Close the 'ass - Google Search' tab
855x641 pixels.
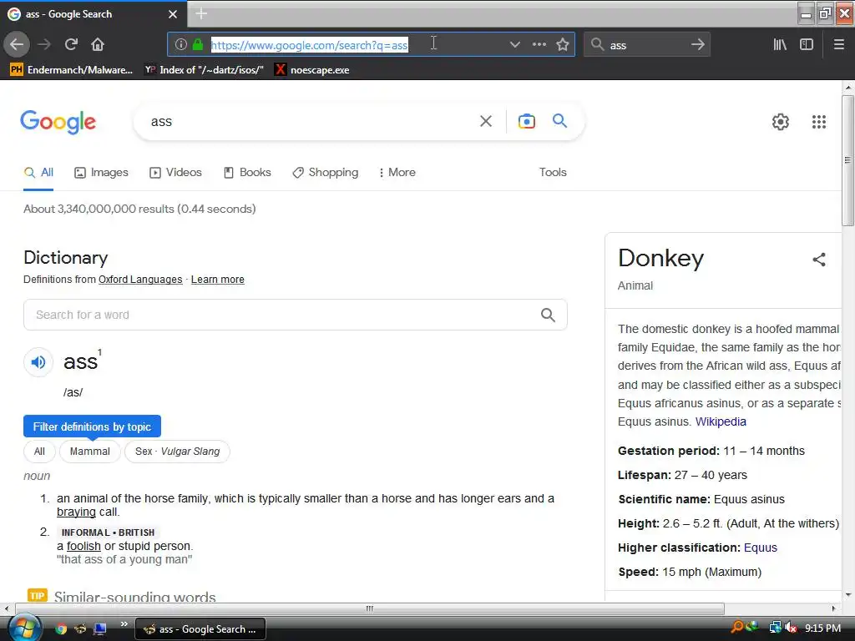point(173,14)
